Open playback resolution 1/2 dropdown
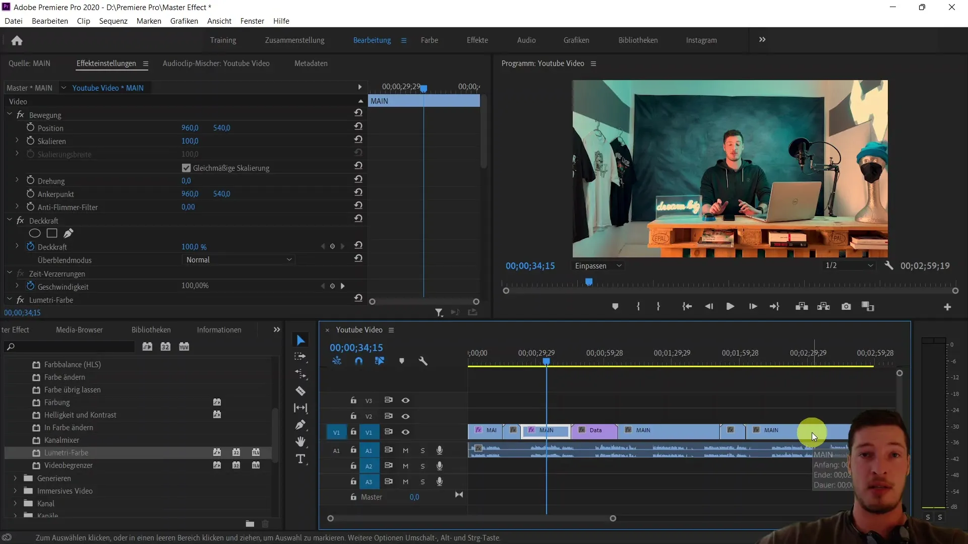Image resolution: width=968 pixels, height=544 pixels. pyautogui.click(x=850, y=265)
